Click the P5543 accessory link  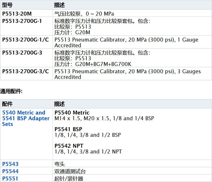click(x=10, y=164)
